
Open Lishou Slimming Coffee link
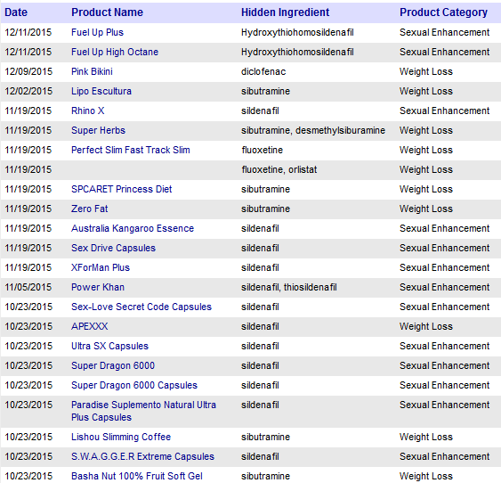tap(121, 437)
